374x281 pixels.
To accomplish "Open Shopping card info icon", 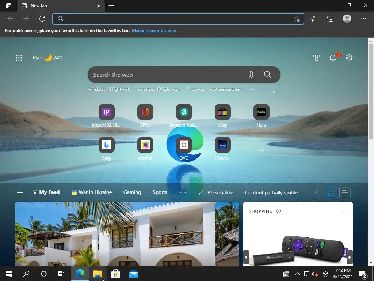I will point(279,211).
